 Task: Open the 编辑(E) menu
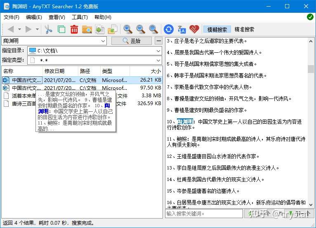(34, 17)
